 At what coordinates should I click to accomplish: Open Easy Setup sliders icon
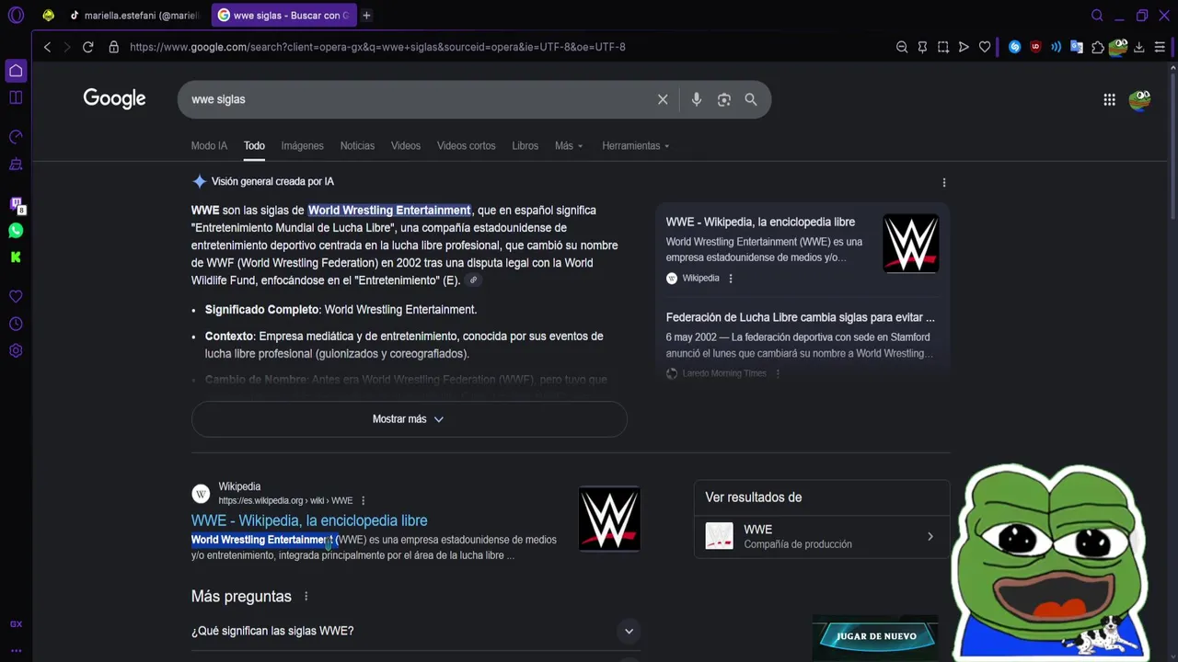pos(1160,47)
